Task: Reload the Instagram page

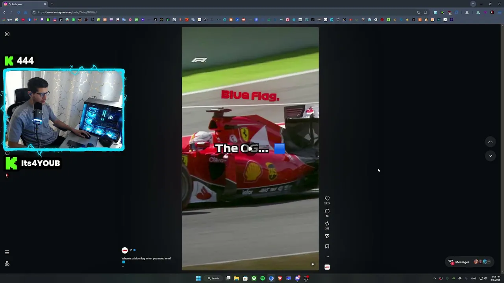Action: [x=18, y=12]
